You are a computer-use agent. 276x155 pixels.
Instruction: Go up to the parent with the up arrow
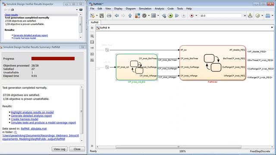[130, 15]
